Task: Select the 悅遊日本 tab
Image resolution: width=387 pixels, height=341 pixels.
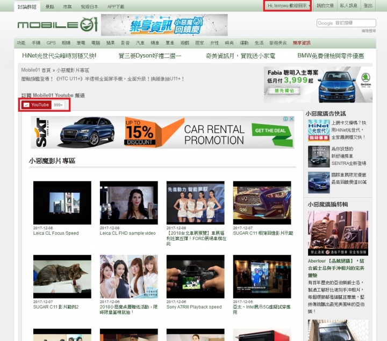Action: point(90,6)
